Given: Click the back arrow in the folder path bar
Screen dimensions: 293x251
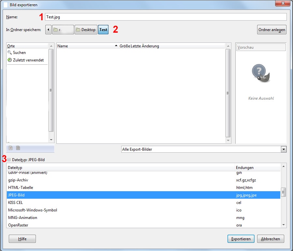Looking at the screenshot, I should coord(48,30).
